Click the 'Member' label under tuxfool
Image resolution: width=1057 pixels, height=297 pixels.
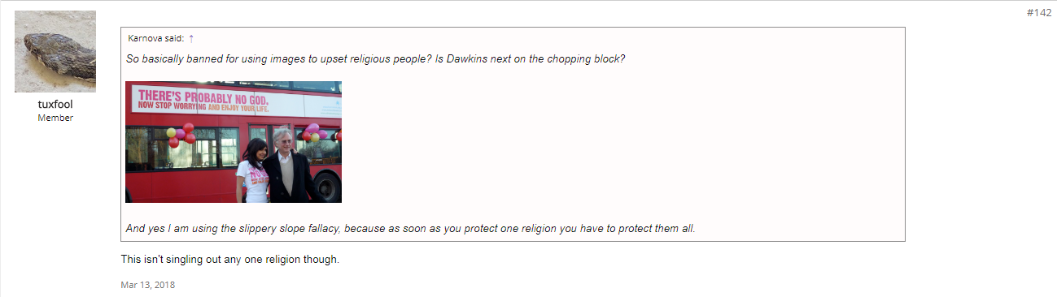click(x=55, y=118)
